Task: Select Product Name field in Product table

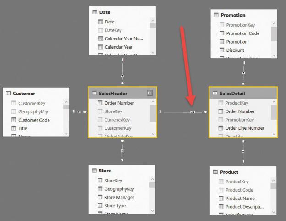Action: 240,199
